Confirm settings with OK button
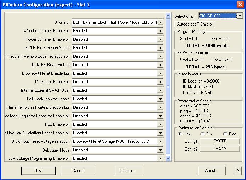 pos(38,171)
